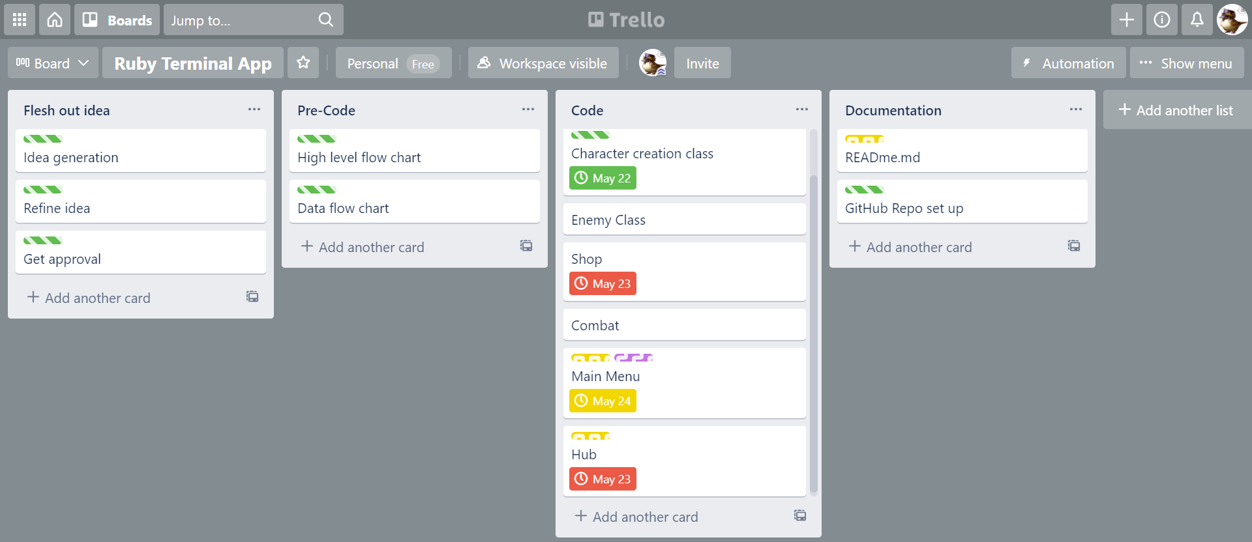Create from template in Flesh out idea list
Viewport: 1252px width, 542px height.
tap(252, 297)
